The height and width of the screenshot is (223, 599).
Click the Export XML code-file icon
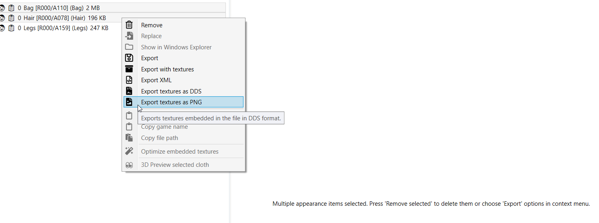129,80
